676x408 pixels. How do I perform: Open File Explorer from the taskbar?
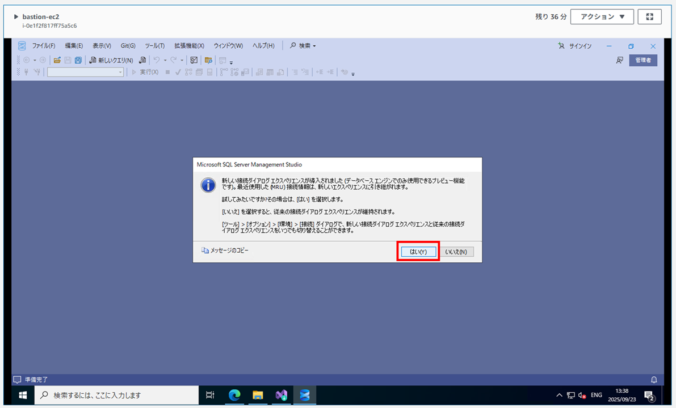click(258, 395)
